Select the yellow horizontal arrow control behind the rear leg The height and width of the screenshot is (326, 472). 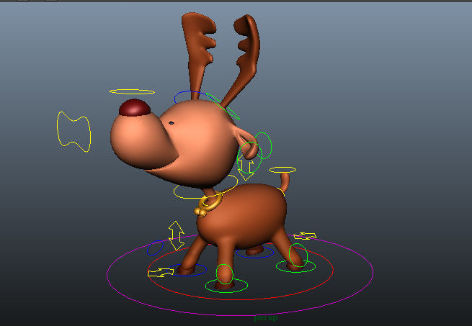[x=305, y=236]
